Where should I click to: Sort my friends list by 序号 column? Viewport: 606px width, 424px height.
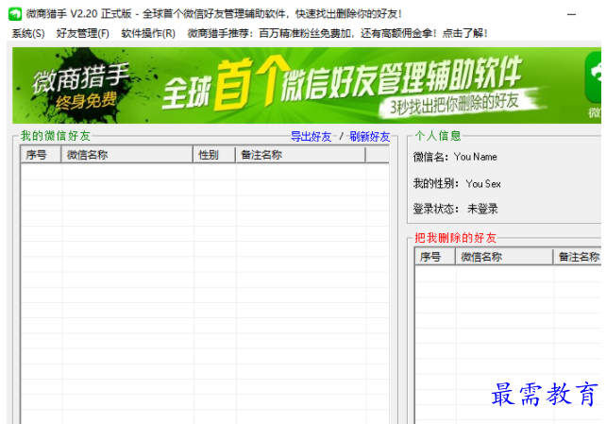pyautogui.click(x=41, y=155)
